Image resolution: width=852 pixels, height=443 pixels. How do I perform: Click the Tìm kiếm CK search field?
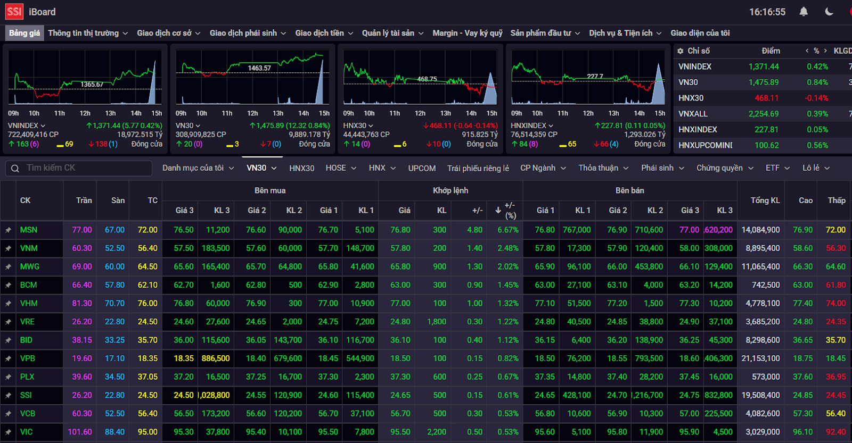click(79, 168)
